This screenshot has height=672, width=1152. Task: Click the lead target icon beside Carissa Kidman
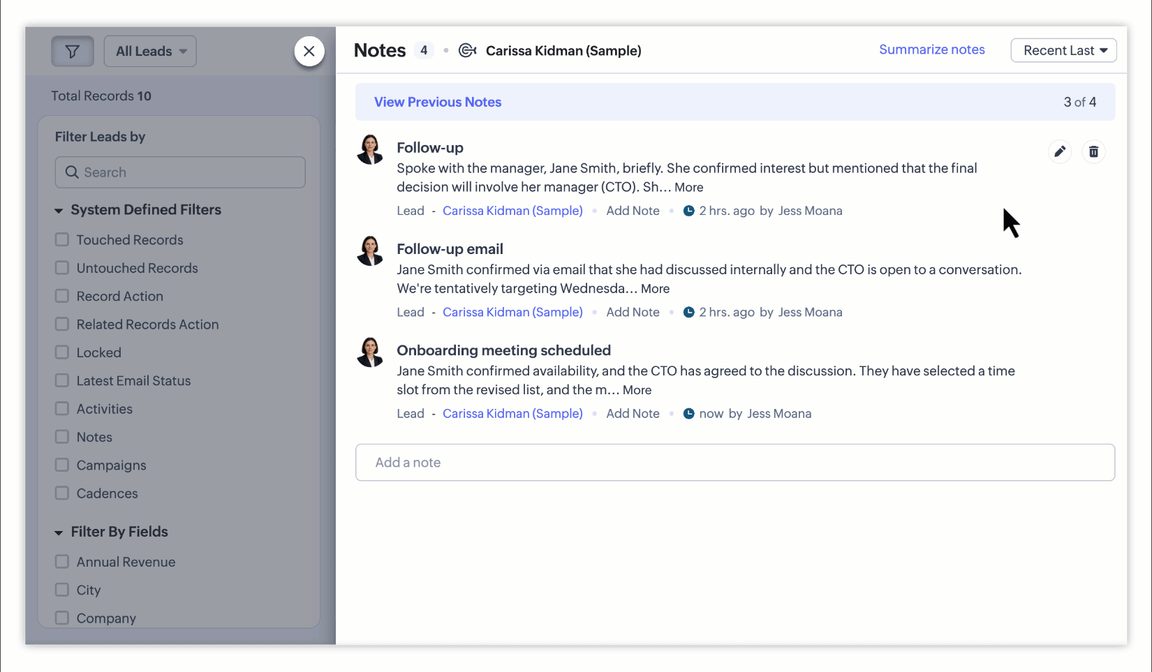coord(467,50)
